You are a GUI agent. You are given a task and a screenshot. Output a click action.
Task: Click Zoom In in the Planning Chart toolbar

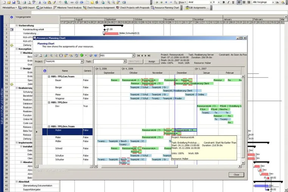pyautogui.click(x=51, y=55)
